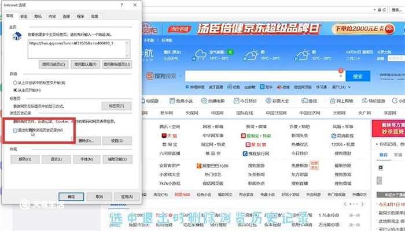405x231 pixels.
Task: Click the 彩票大全 icon in category bar
Action: point(268,101)
